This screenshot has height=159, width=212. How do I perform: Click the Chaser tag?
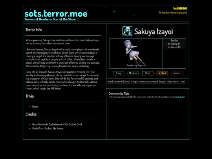click(126, 82)
